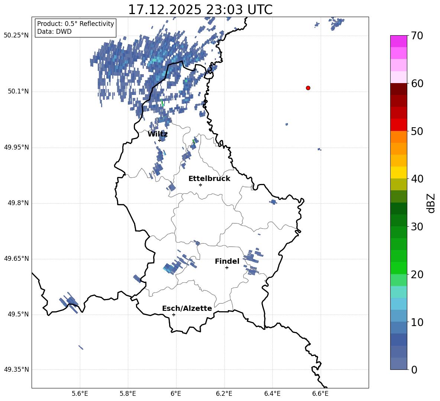Click the 50.25°N latitude label
Viewport: 440px width, 401px height.
coord(16,36)
